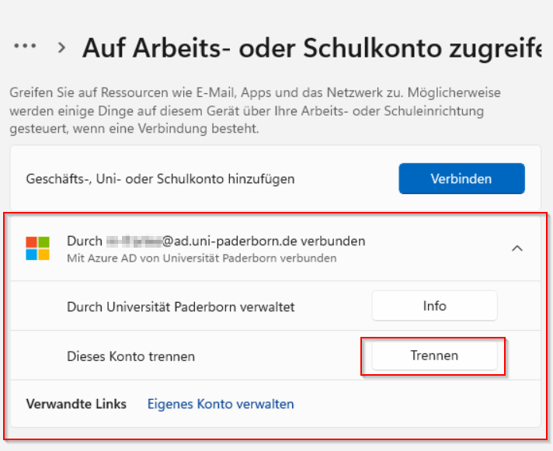Collapse the connected account section chevron
Screen dimensions: 553x451
coord(517,248)
